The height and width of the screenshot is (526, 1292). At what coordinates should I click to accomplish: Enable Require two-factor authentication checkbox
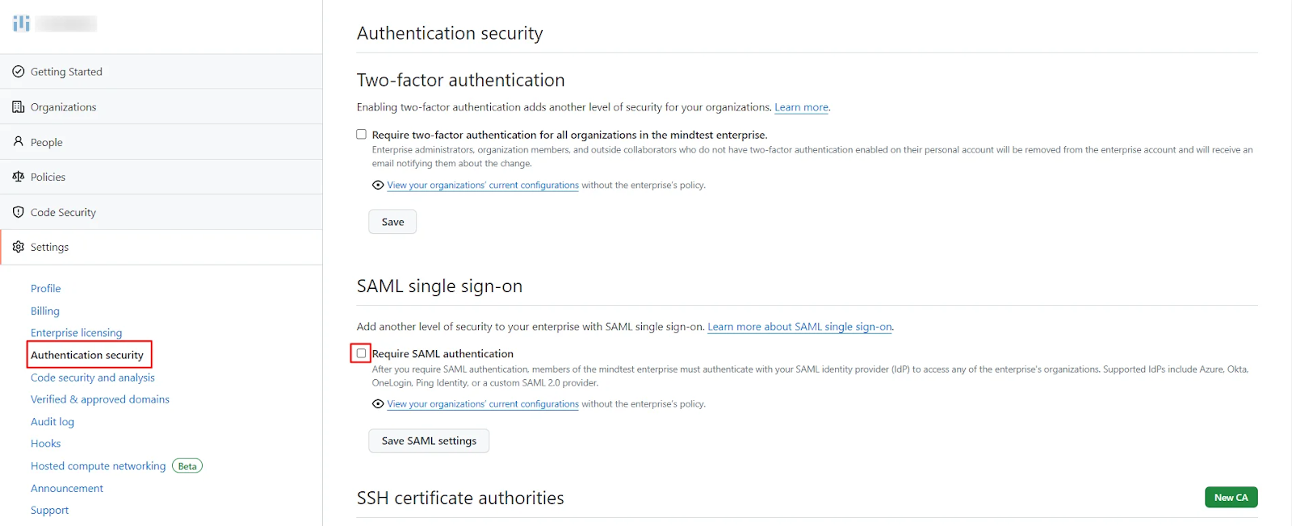coord(362,135)
